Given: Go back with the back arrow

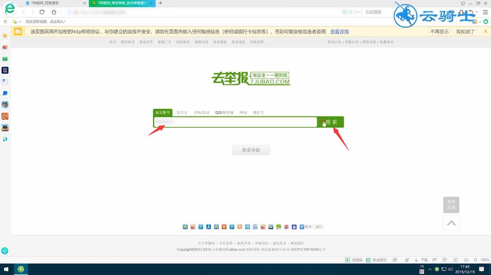Looking at the screenshot, I should coord(24,12).
